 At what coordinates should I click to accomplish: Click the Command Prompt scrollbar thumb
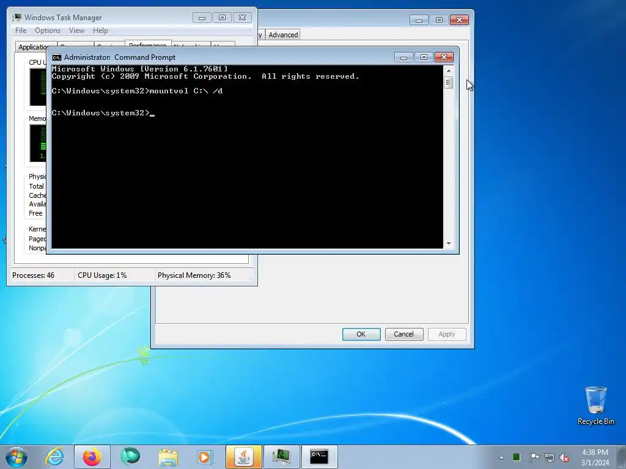449,82
